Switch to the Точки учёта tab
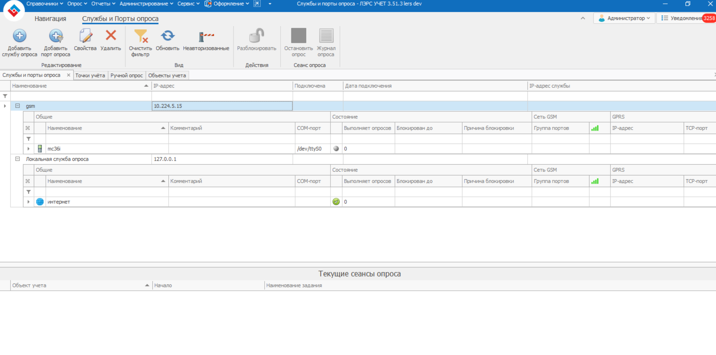The width and height of the screenshot is (716, 355). (x=90, y=76)
